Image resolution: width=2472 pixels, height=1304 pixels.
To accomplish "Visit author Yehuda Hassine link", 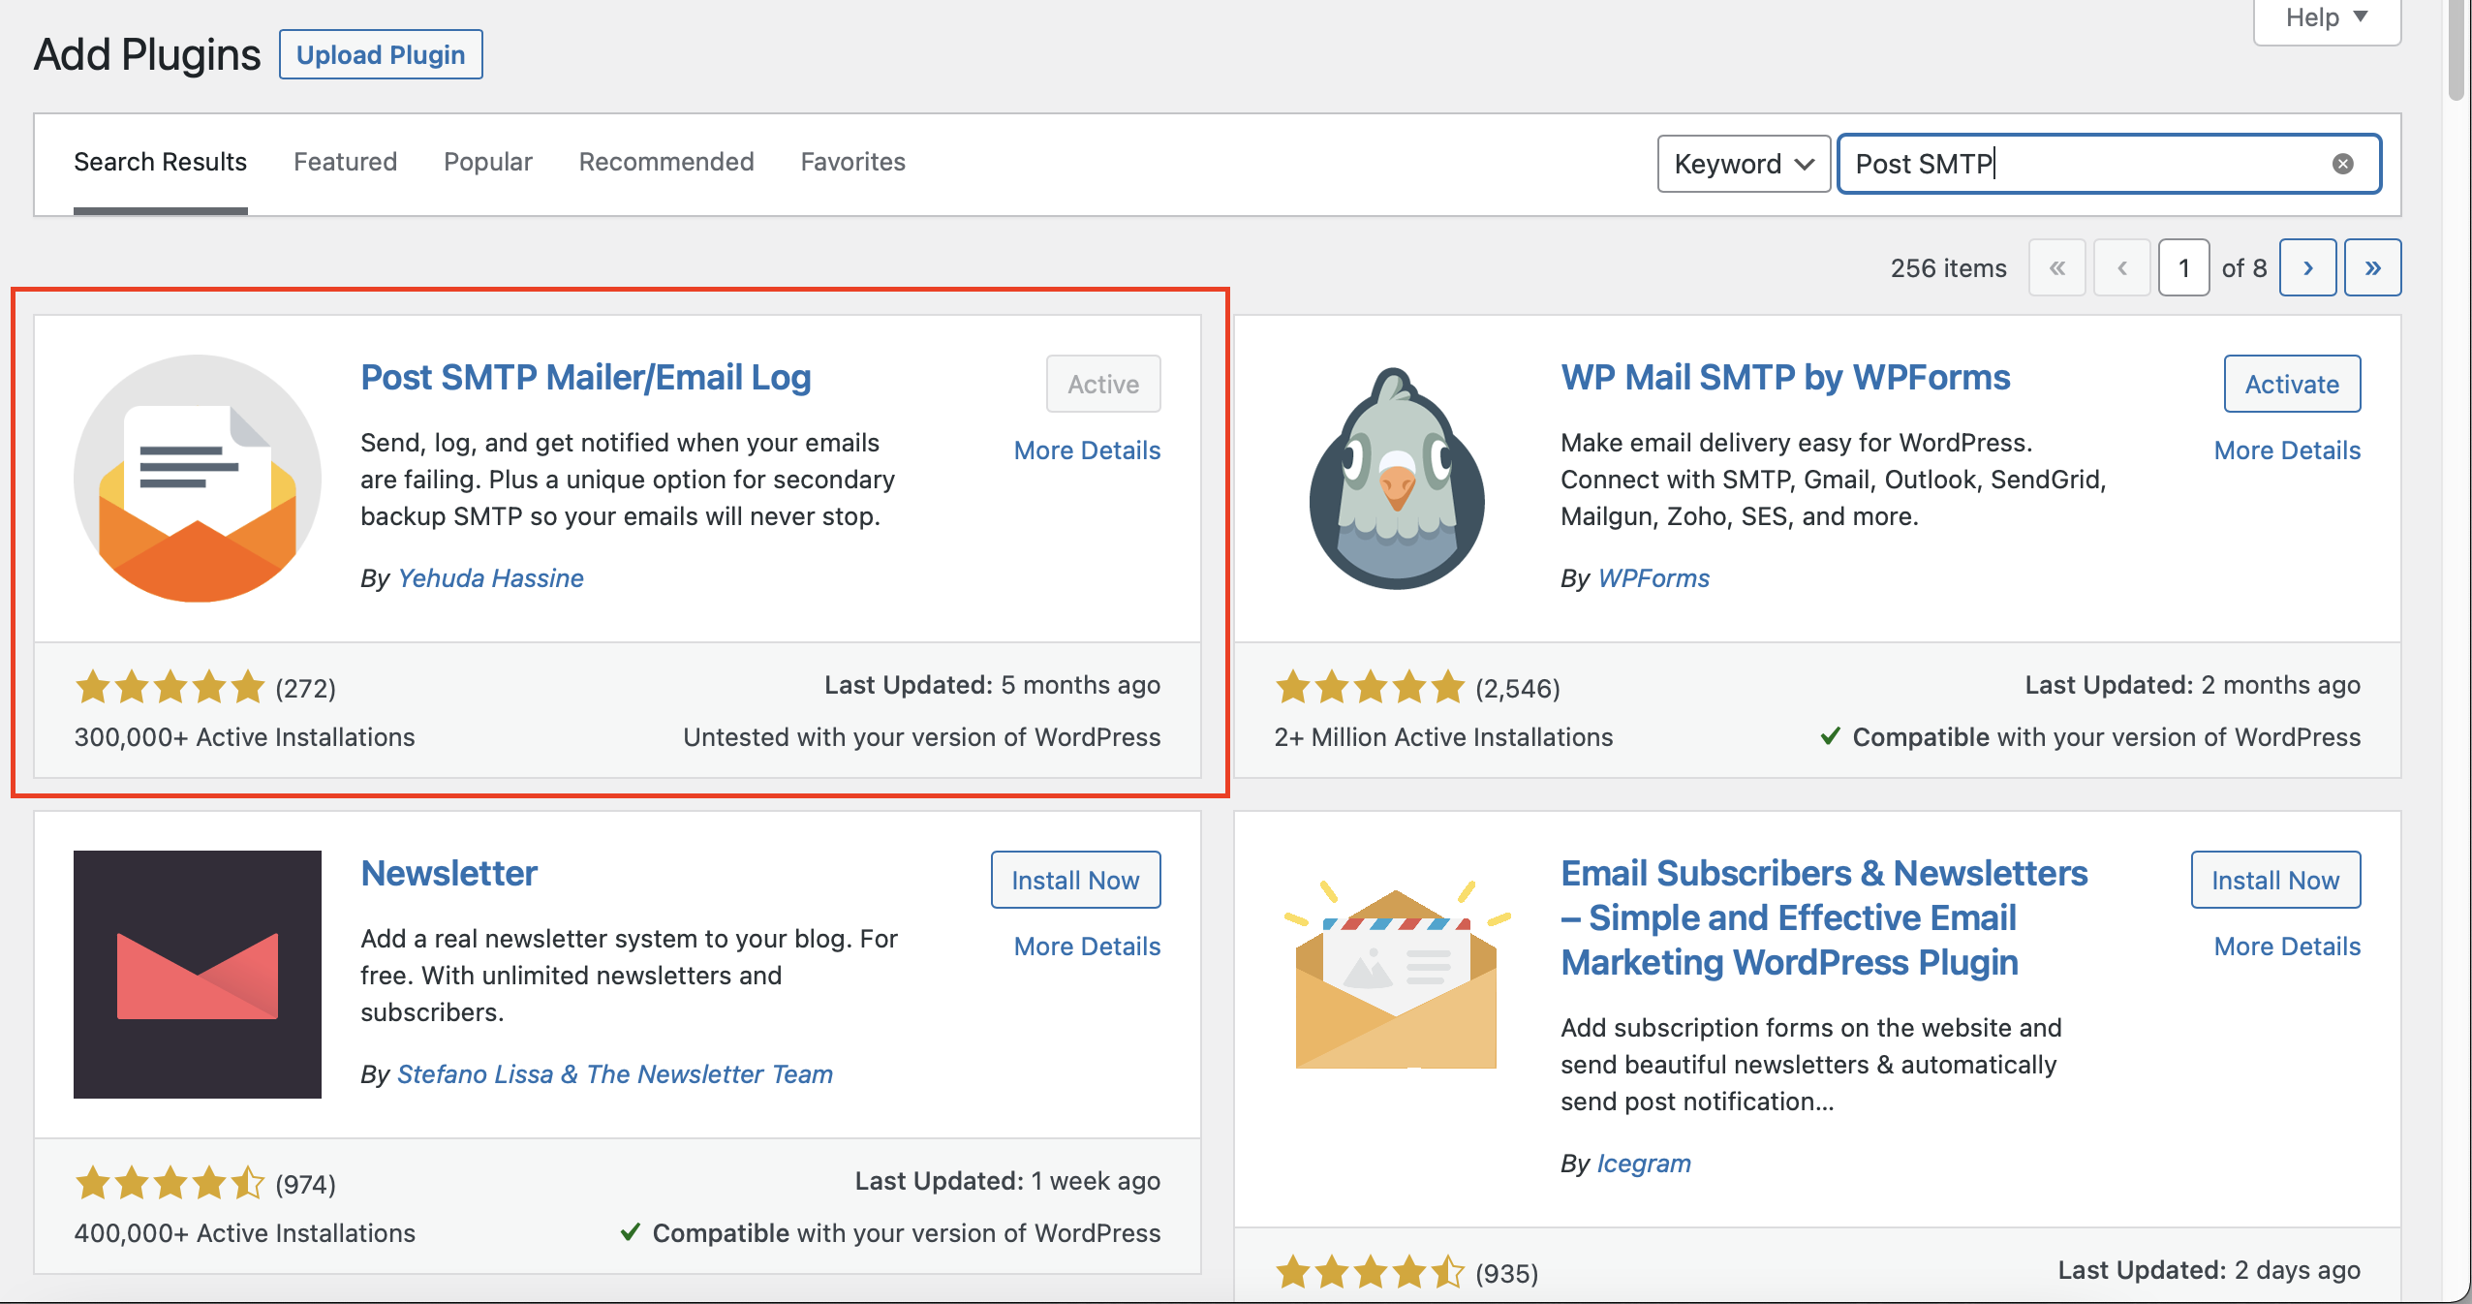I will (490, 578).
